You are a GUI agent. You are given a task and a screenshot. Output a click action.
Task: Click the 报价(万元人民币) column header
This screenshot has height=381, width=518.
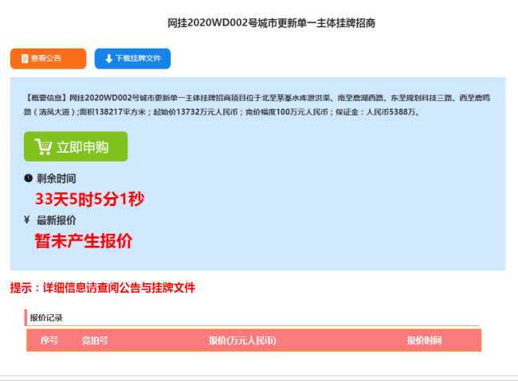tap(242, 340)
